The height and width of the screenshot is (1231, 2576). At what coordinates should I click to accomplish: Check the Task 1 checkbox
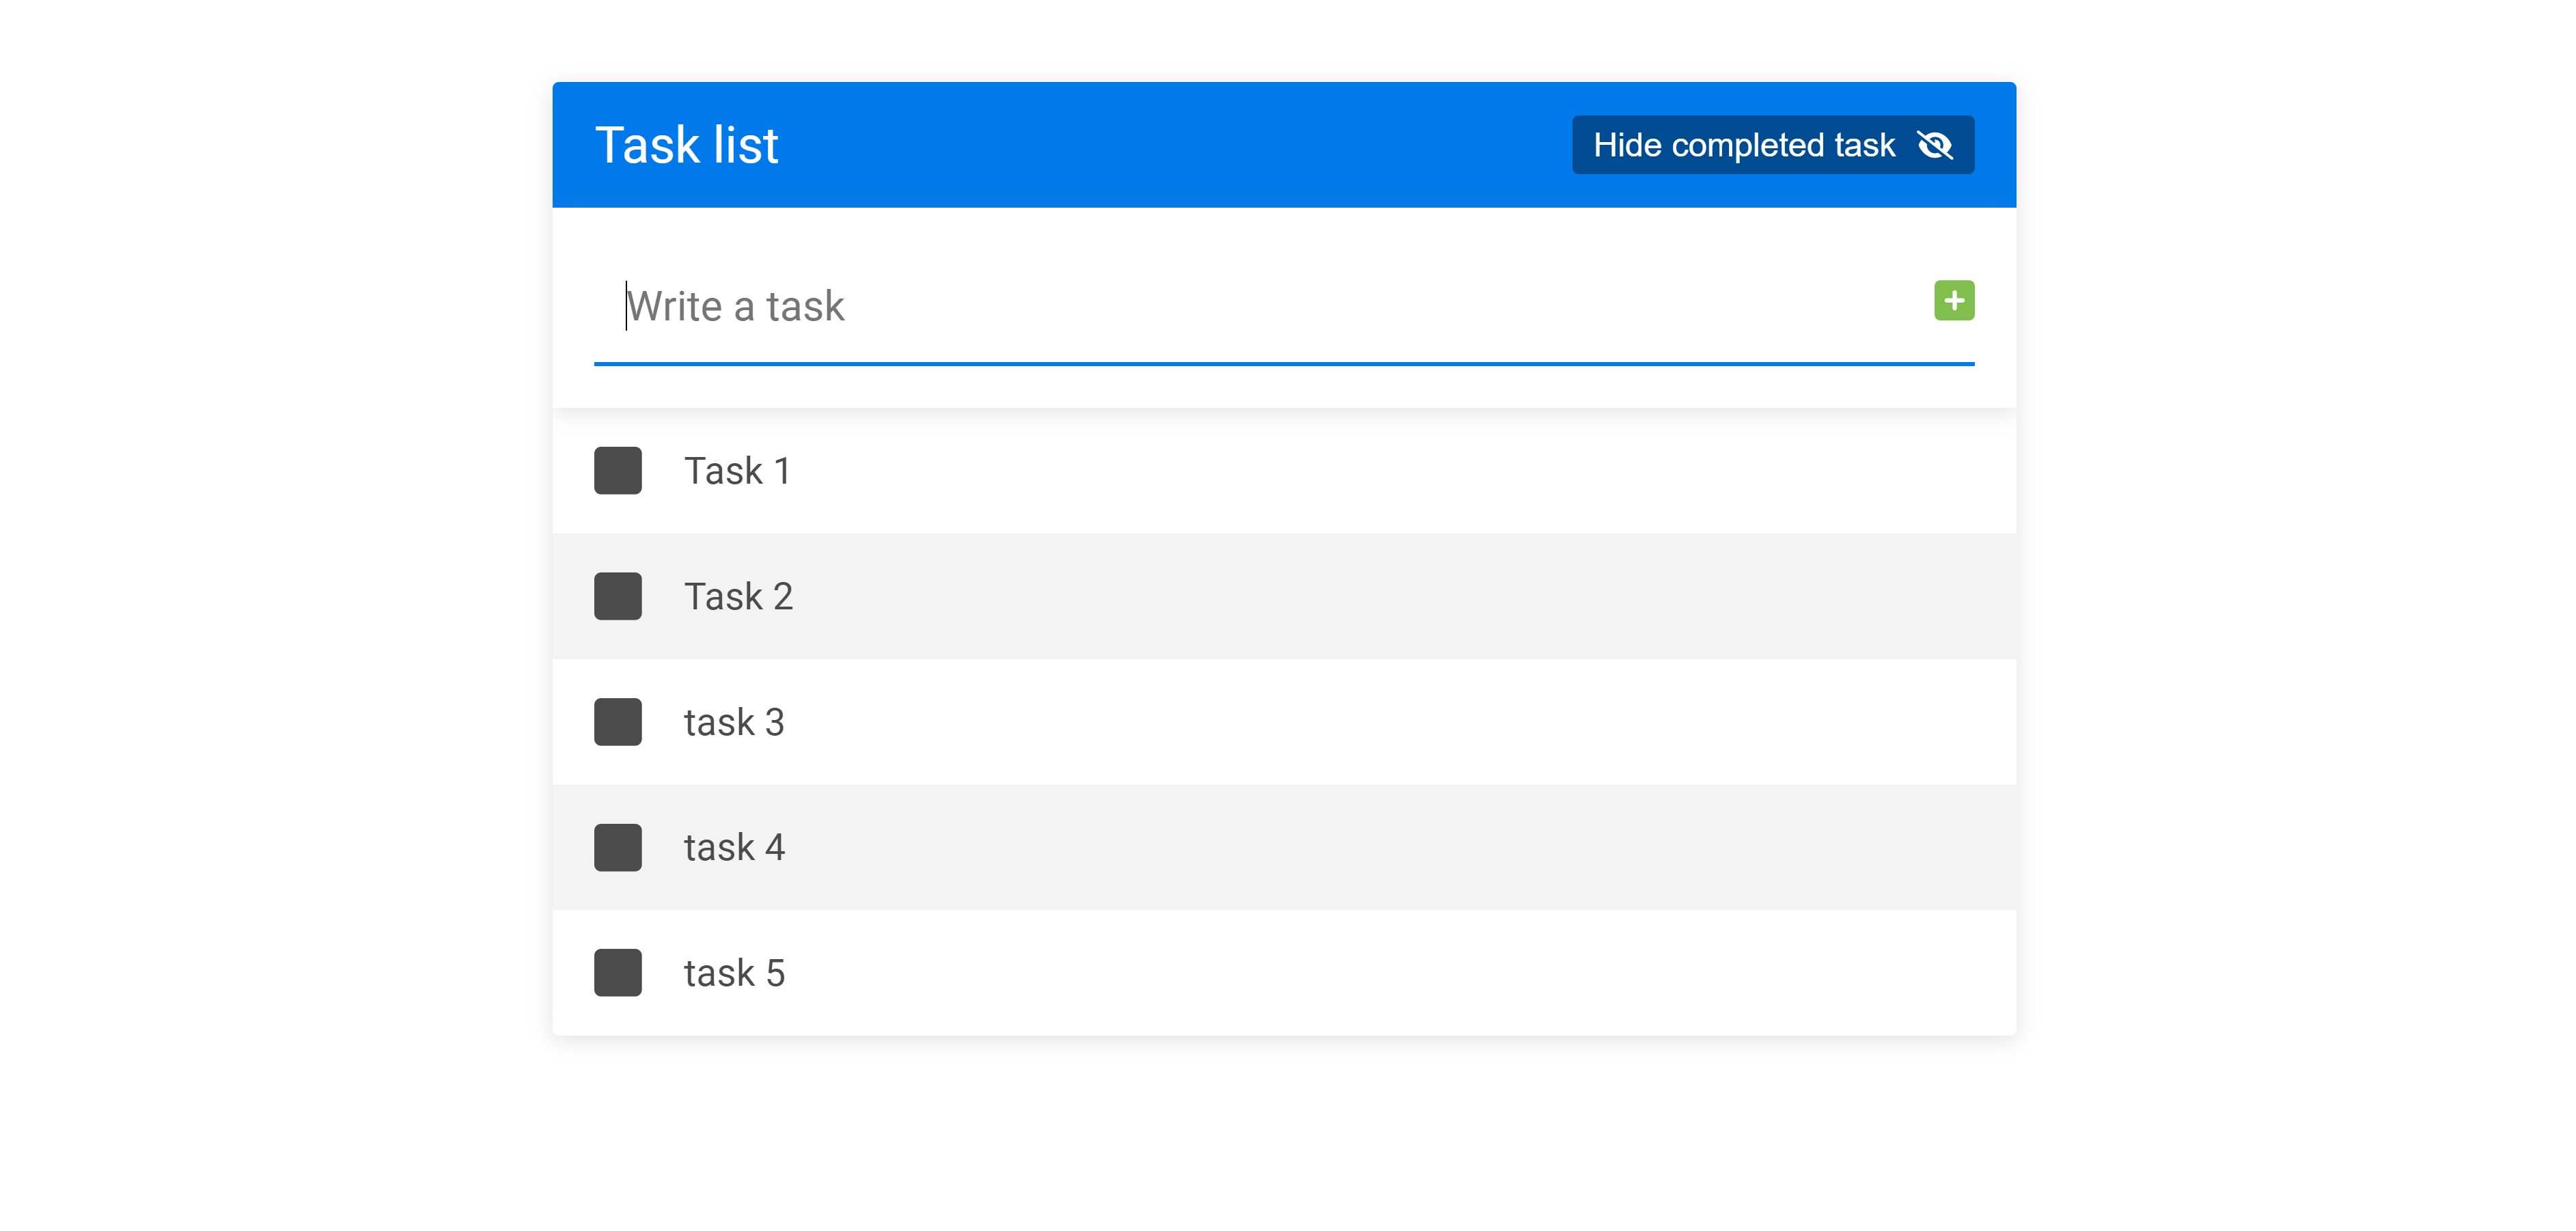tap(617, 470)
